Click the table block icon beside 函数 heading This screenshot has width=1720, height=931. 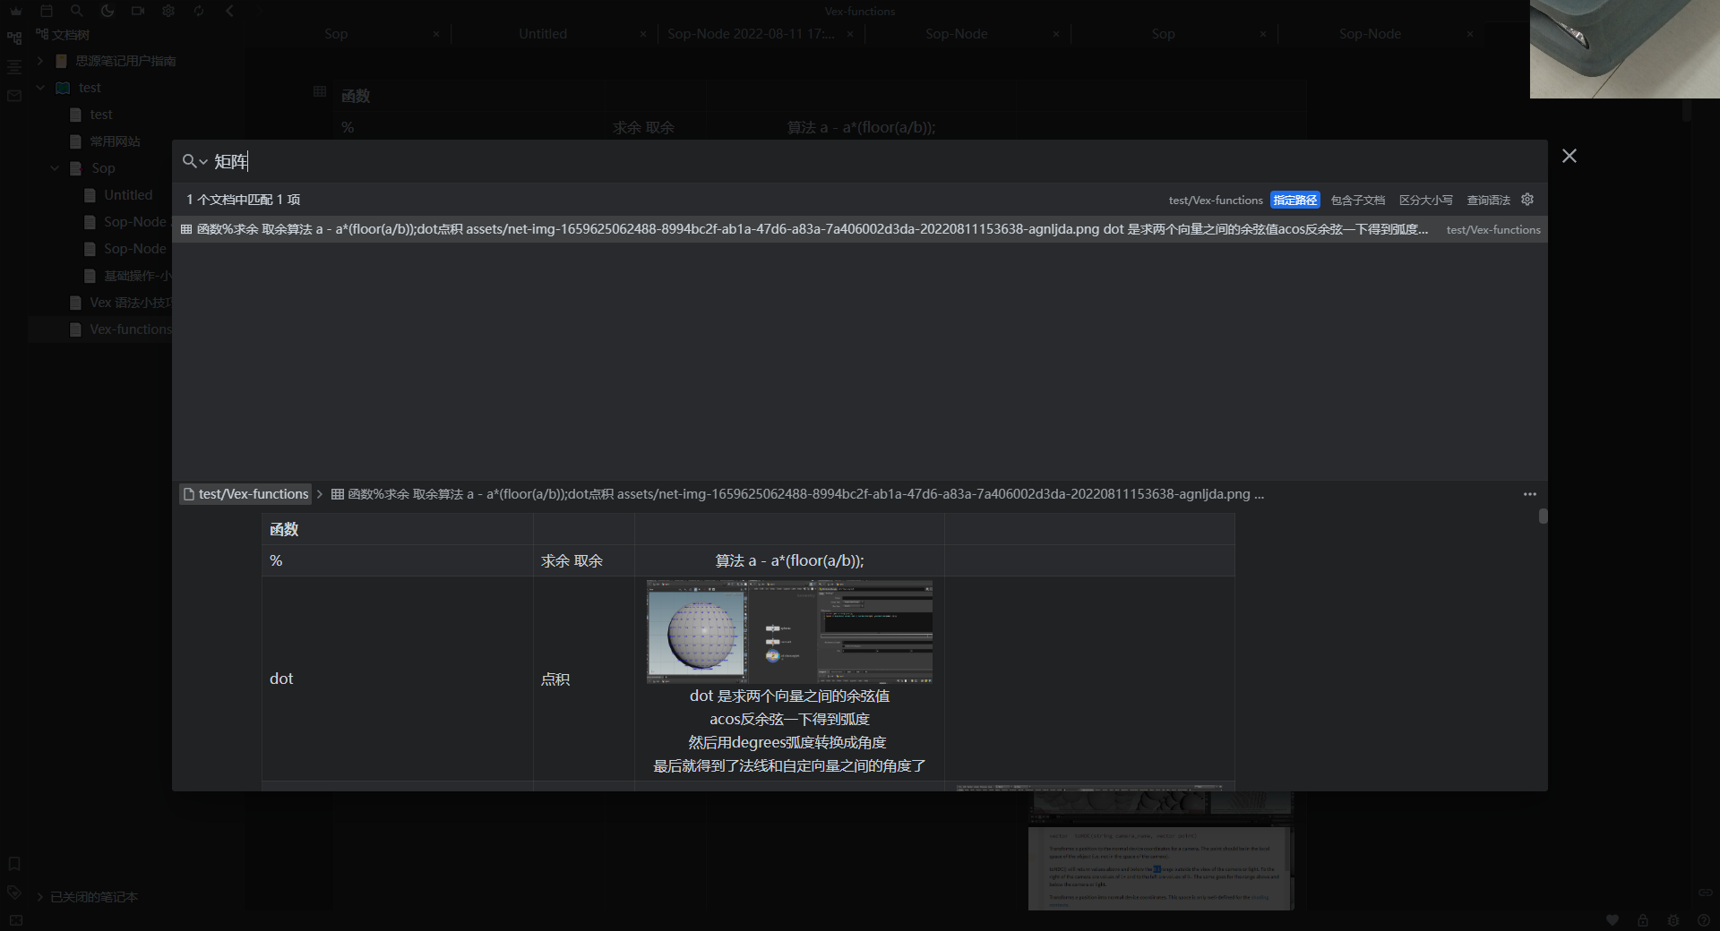click(320, 91)
